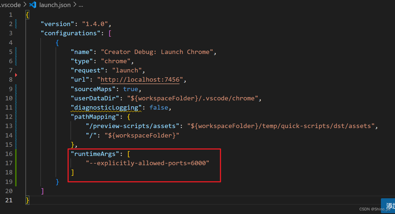Open the http://localhost:7456 link
The image size is (395, 214).
(140, 80)
